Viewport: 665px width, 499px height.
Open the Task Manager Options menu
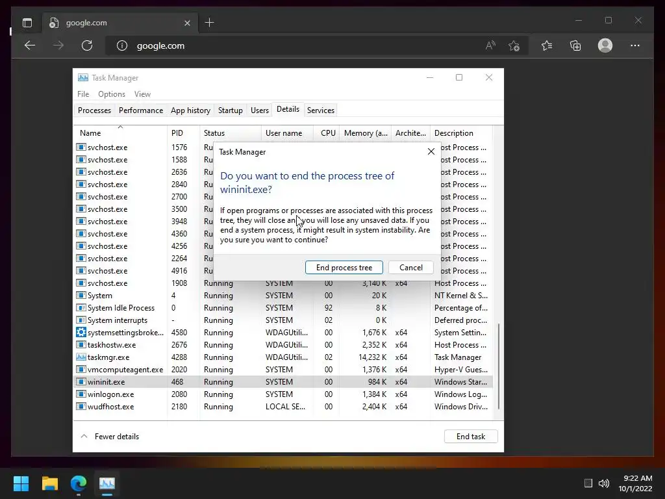(x=112, y=94)
